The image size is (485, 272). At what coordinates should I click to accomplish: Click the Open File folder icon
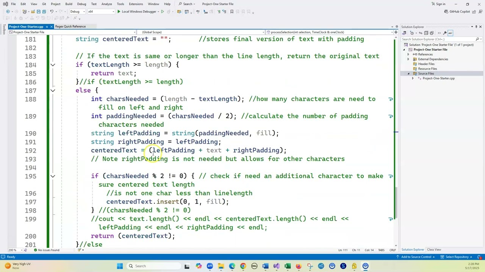33,12
